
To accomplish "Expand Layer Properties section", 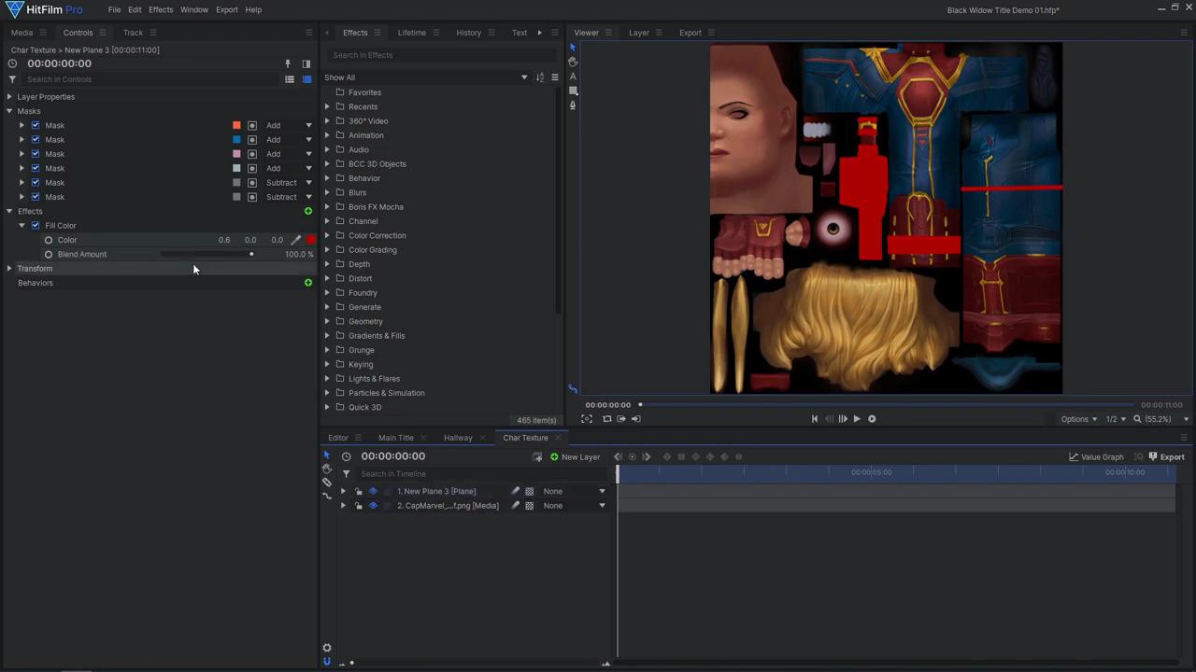I will pyautogui.click(x=9, y=97).
